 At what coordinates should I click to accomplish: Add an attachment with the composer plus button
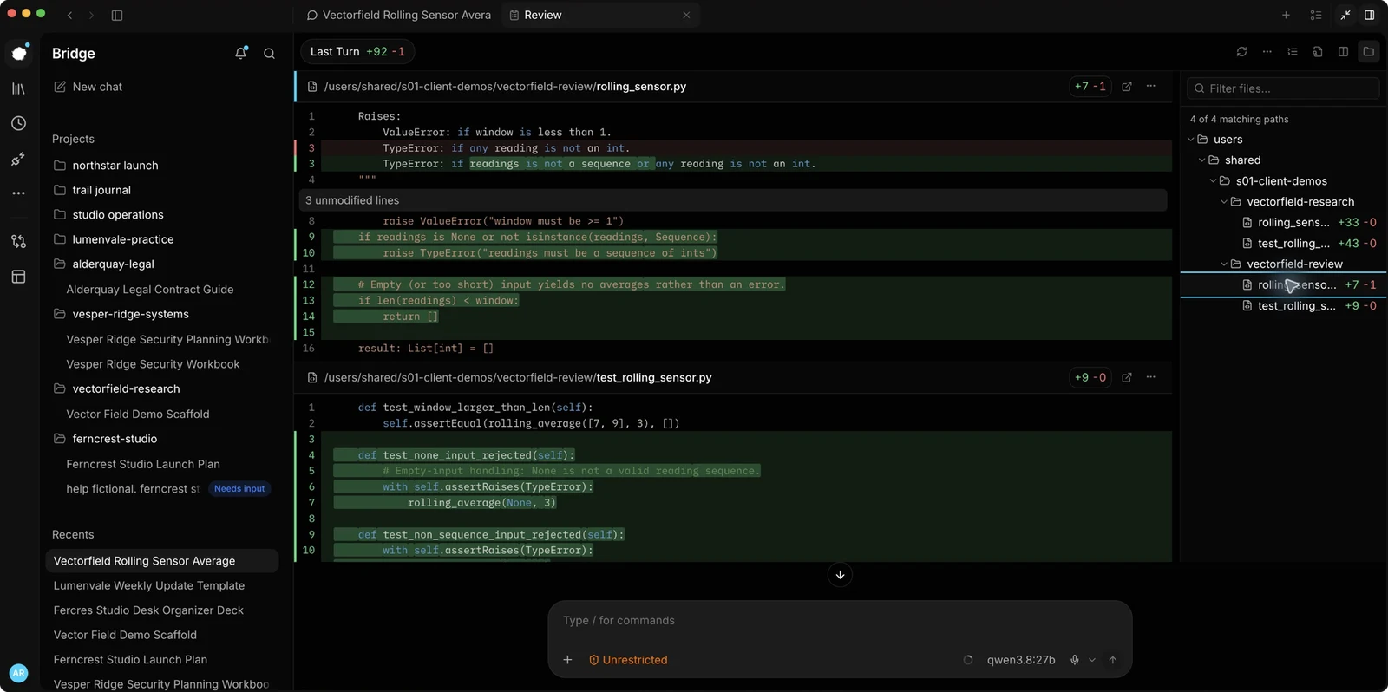point(567,660)
